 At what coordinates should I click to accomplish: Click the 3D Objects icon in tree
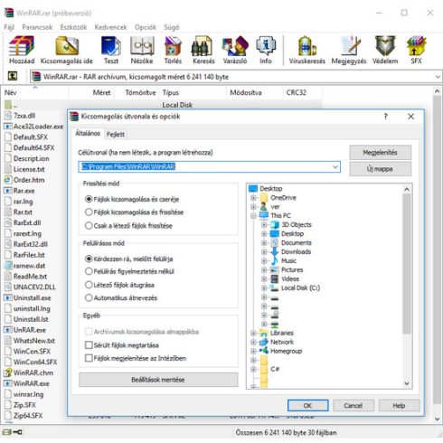click(x=274, y=224)
